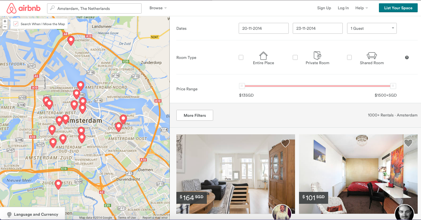Zoom in on the map
This screenshot has width=421, height=220.
pos(5,21)
